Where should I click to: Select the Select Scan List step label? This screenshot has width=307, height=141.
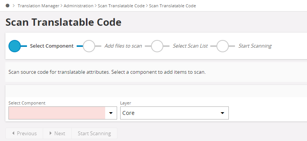[x=190, y=46]
